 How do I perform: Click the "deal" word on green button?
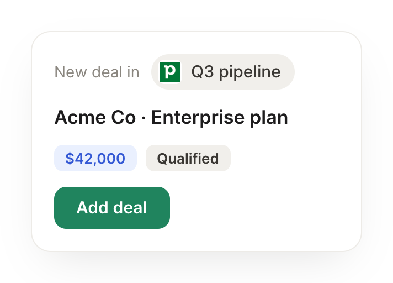tap(130, 208)
